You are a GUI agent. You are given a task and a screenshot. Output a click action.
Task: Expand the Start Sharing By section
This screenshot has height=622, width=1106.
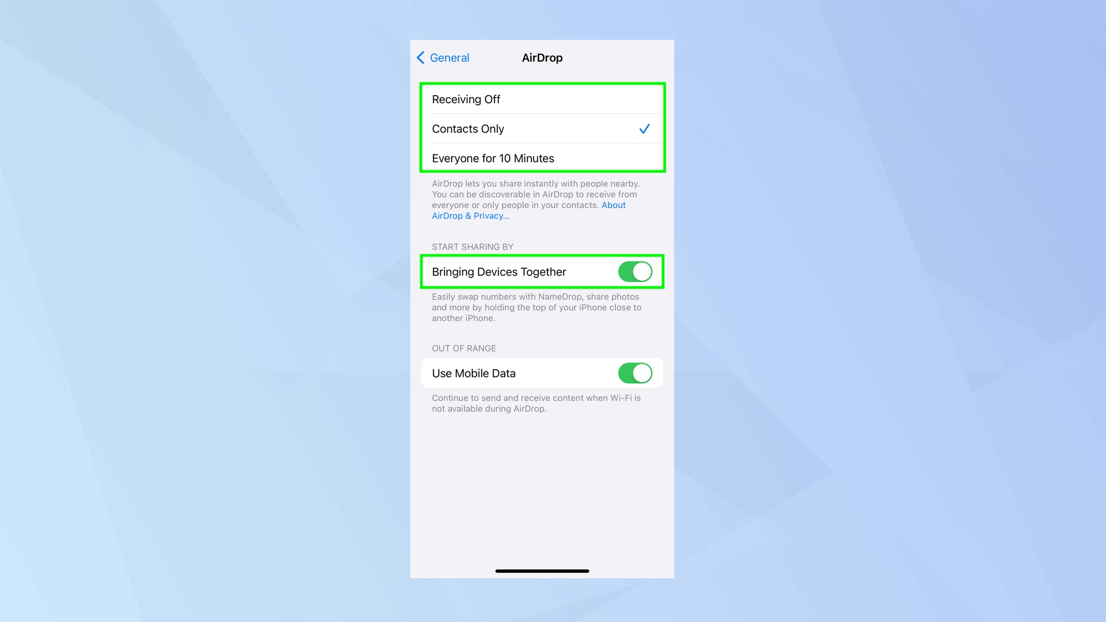tap(472, 246)
